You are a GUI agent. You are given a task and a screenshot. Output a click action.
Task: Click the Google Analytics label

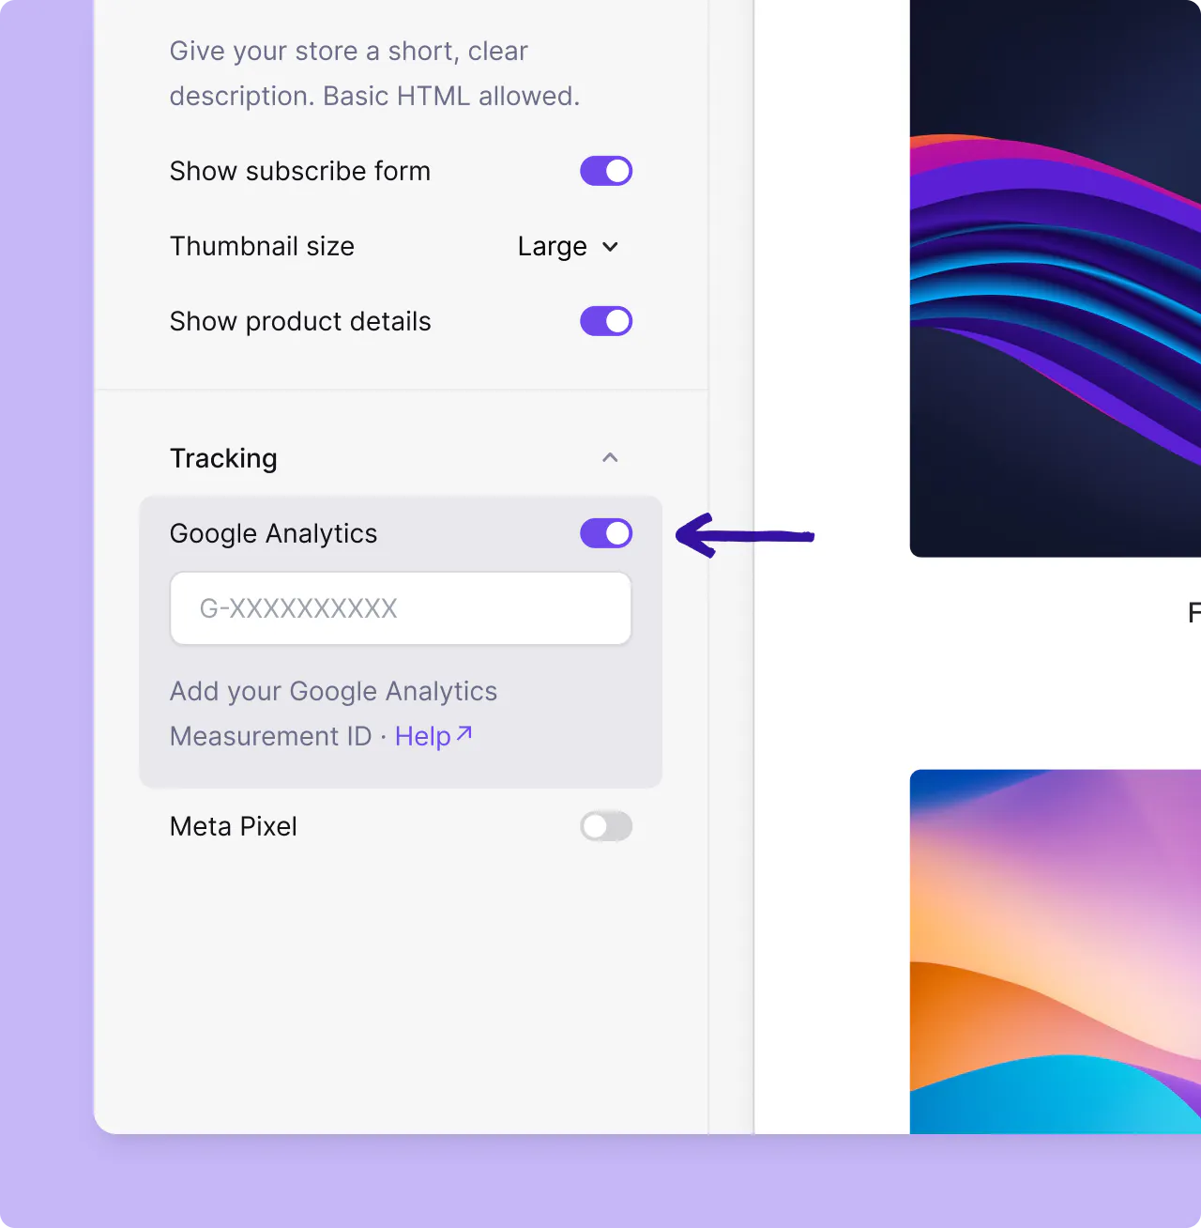click(x=273, y=533)
